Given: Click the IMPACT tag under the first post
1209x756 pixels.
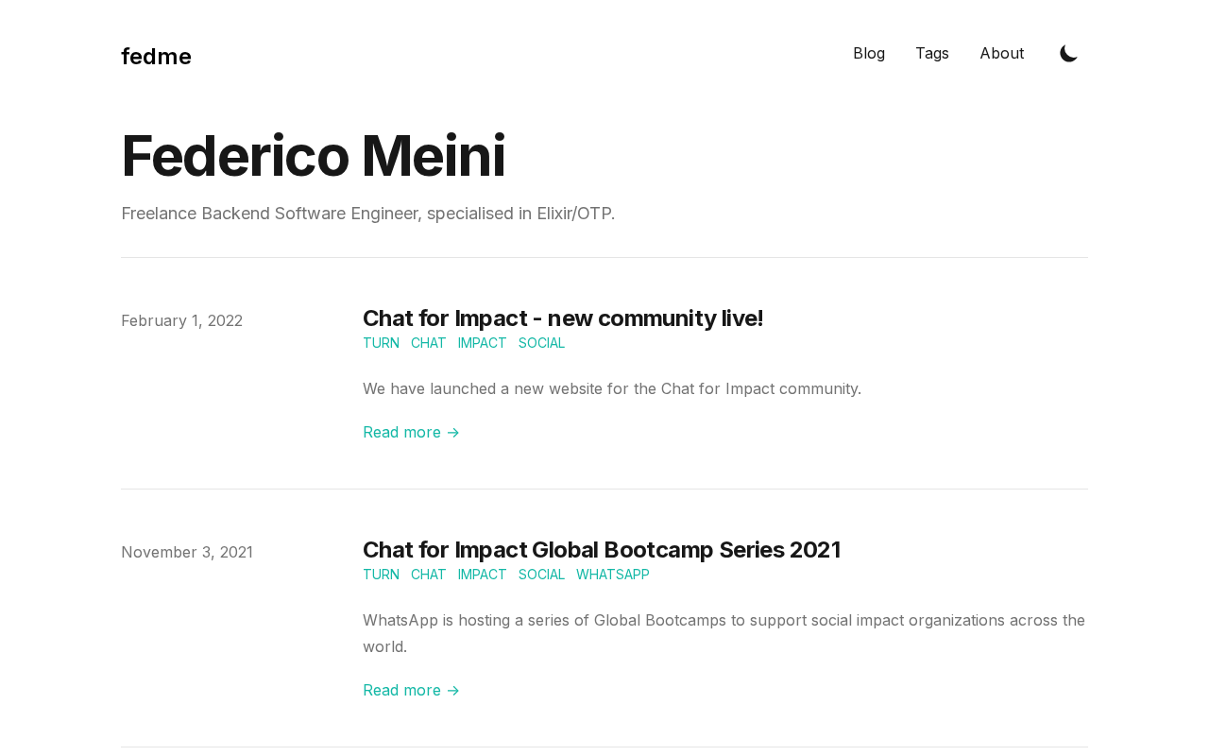Looking at the screenshot, I should coord(482,343).
